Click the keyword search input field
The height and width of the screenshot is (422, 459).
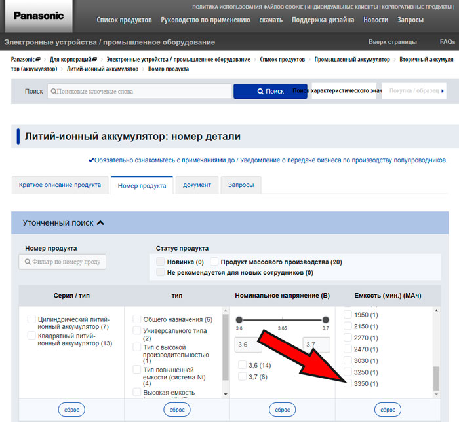coord(139,91)
